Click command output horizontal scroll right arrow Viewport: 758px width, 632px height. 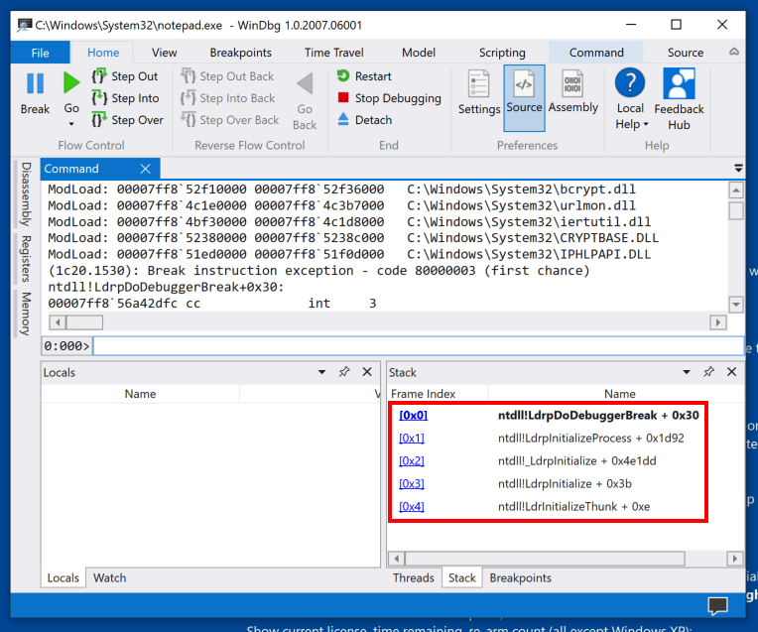point(718,322)
